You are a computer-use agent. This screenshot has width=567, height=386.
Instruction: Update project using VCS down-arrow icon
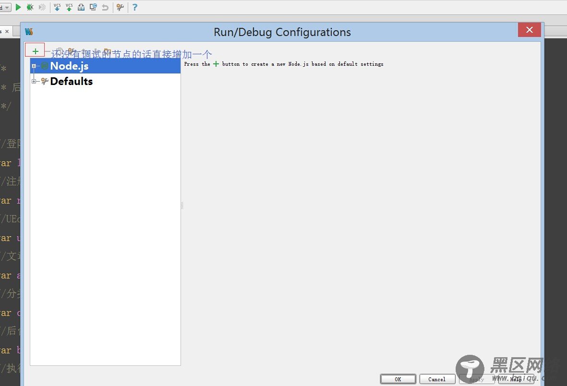(x=57, y=7)
